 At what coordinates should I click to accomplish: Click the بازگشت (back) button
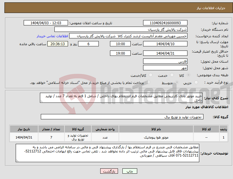point(109,171)
